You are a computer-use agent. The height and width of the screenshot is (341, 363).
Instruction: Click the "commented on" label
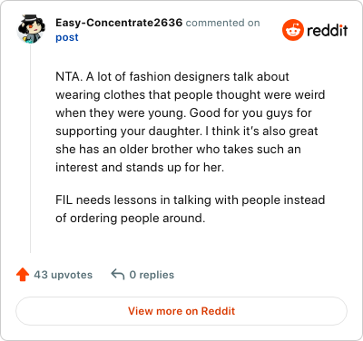(222, 23)
